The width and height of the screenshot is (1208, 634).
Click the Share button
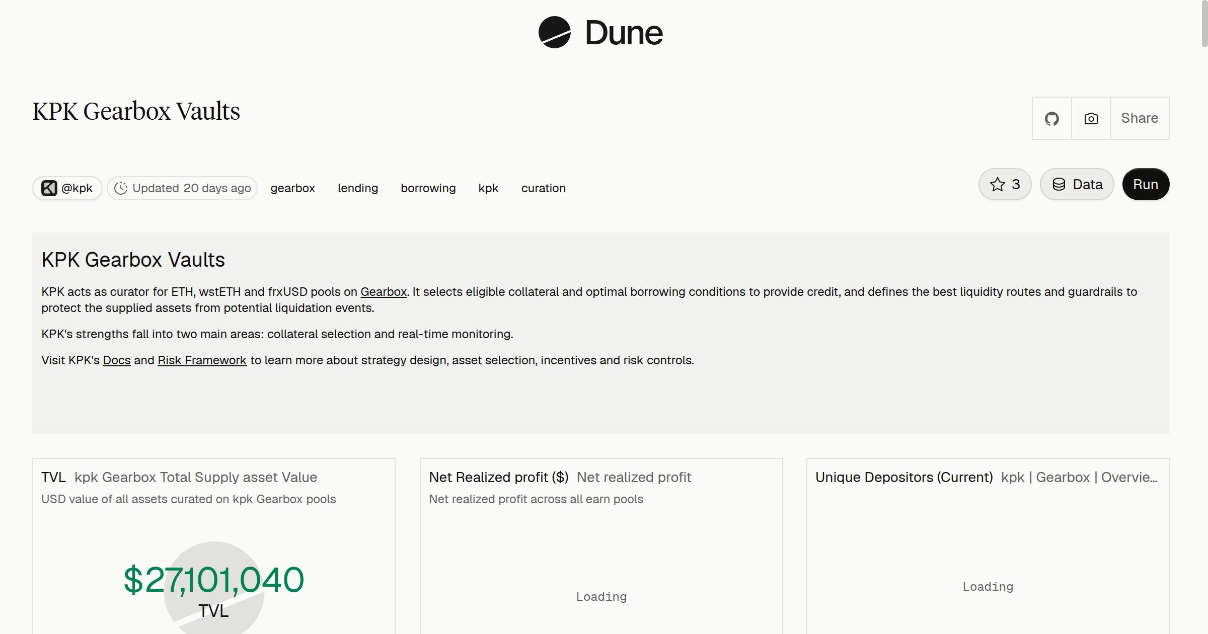[x=1140, y=118]
